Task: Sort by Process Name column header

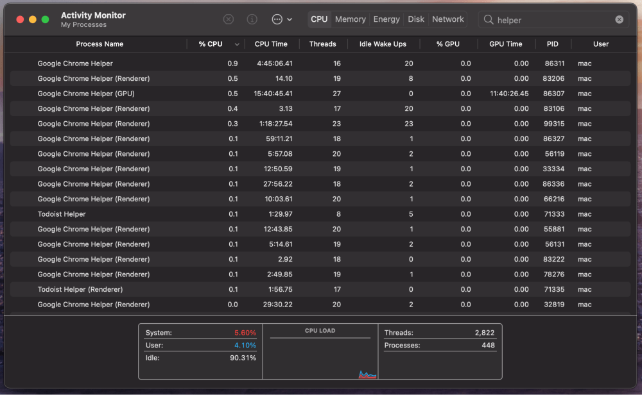Action: click(100, 44)
